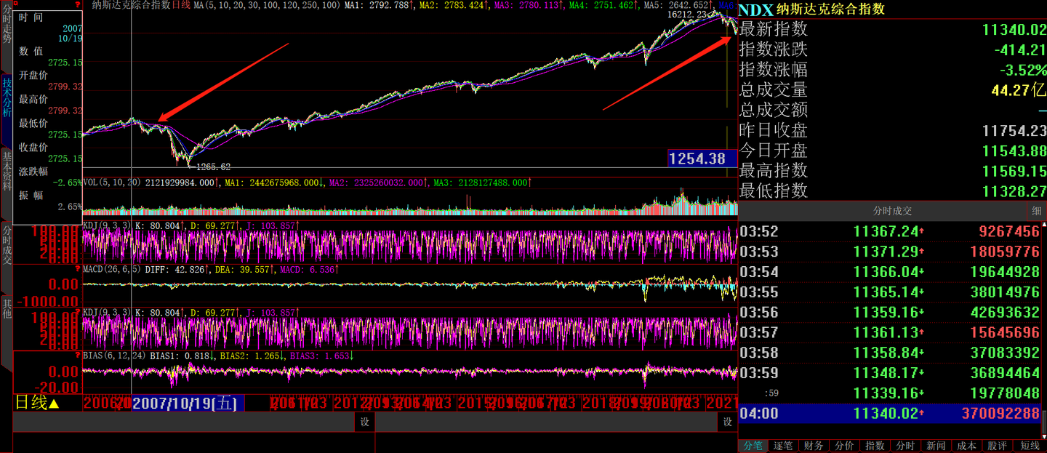The width and height of the screenshot is (1047, 453).
Task: Click the 总成交量 value 44.27亿
Action: click(x=1019, y=91)
